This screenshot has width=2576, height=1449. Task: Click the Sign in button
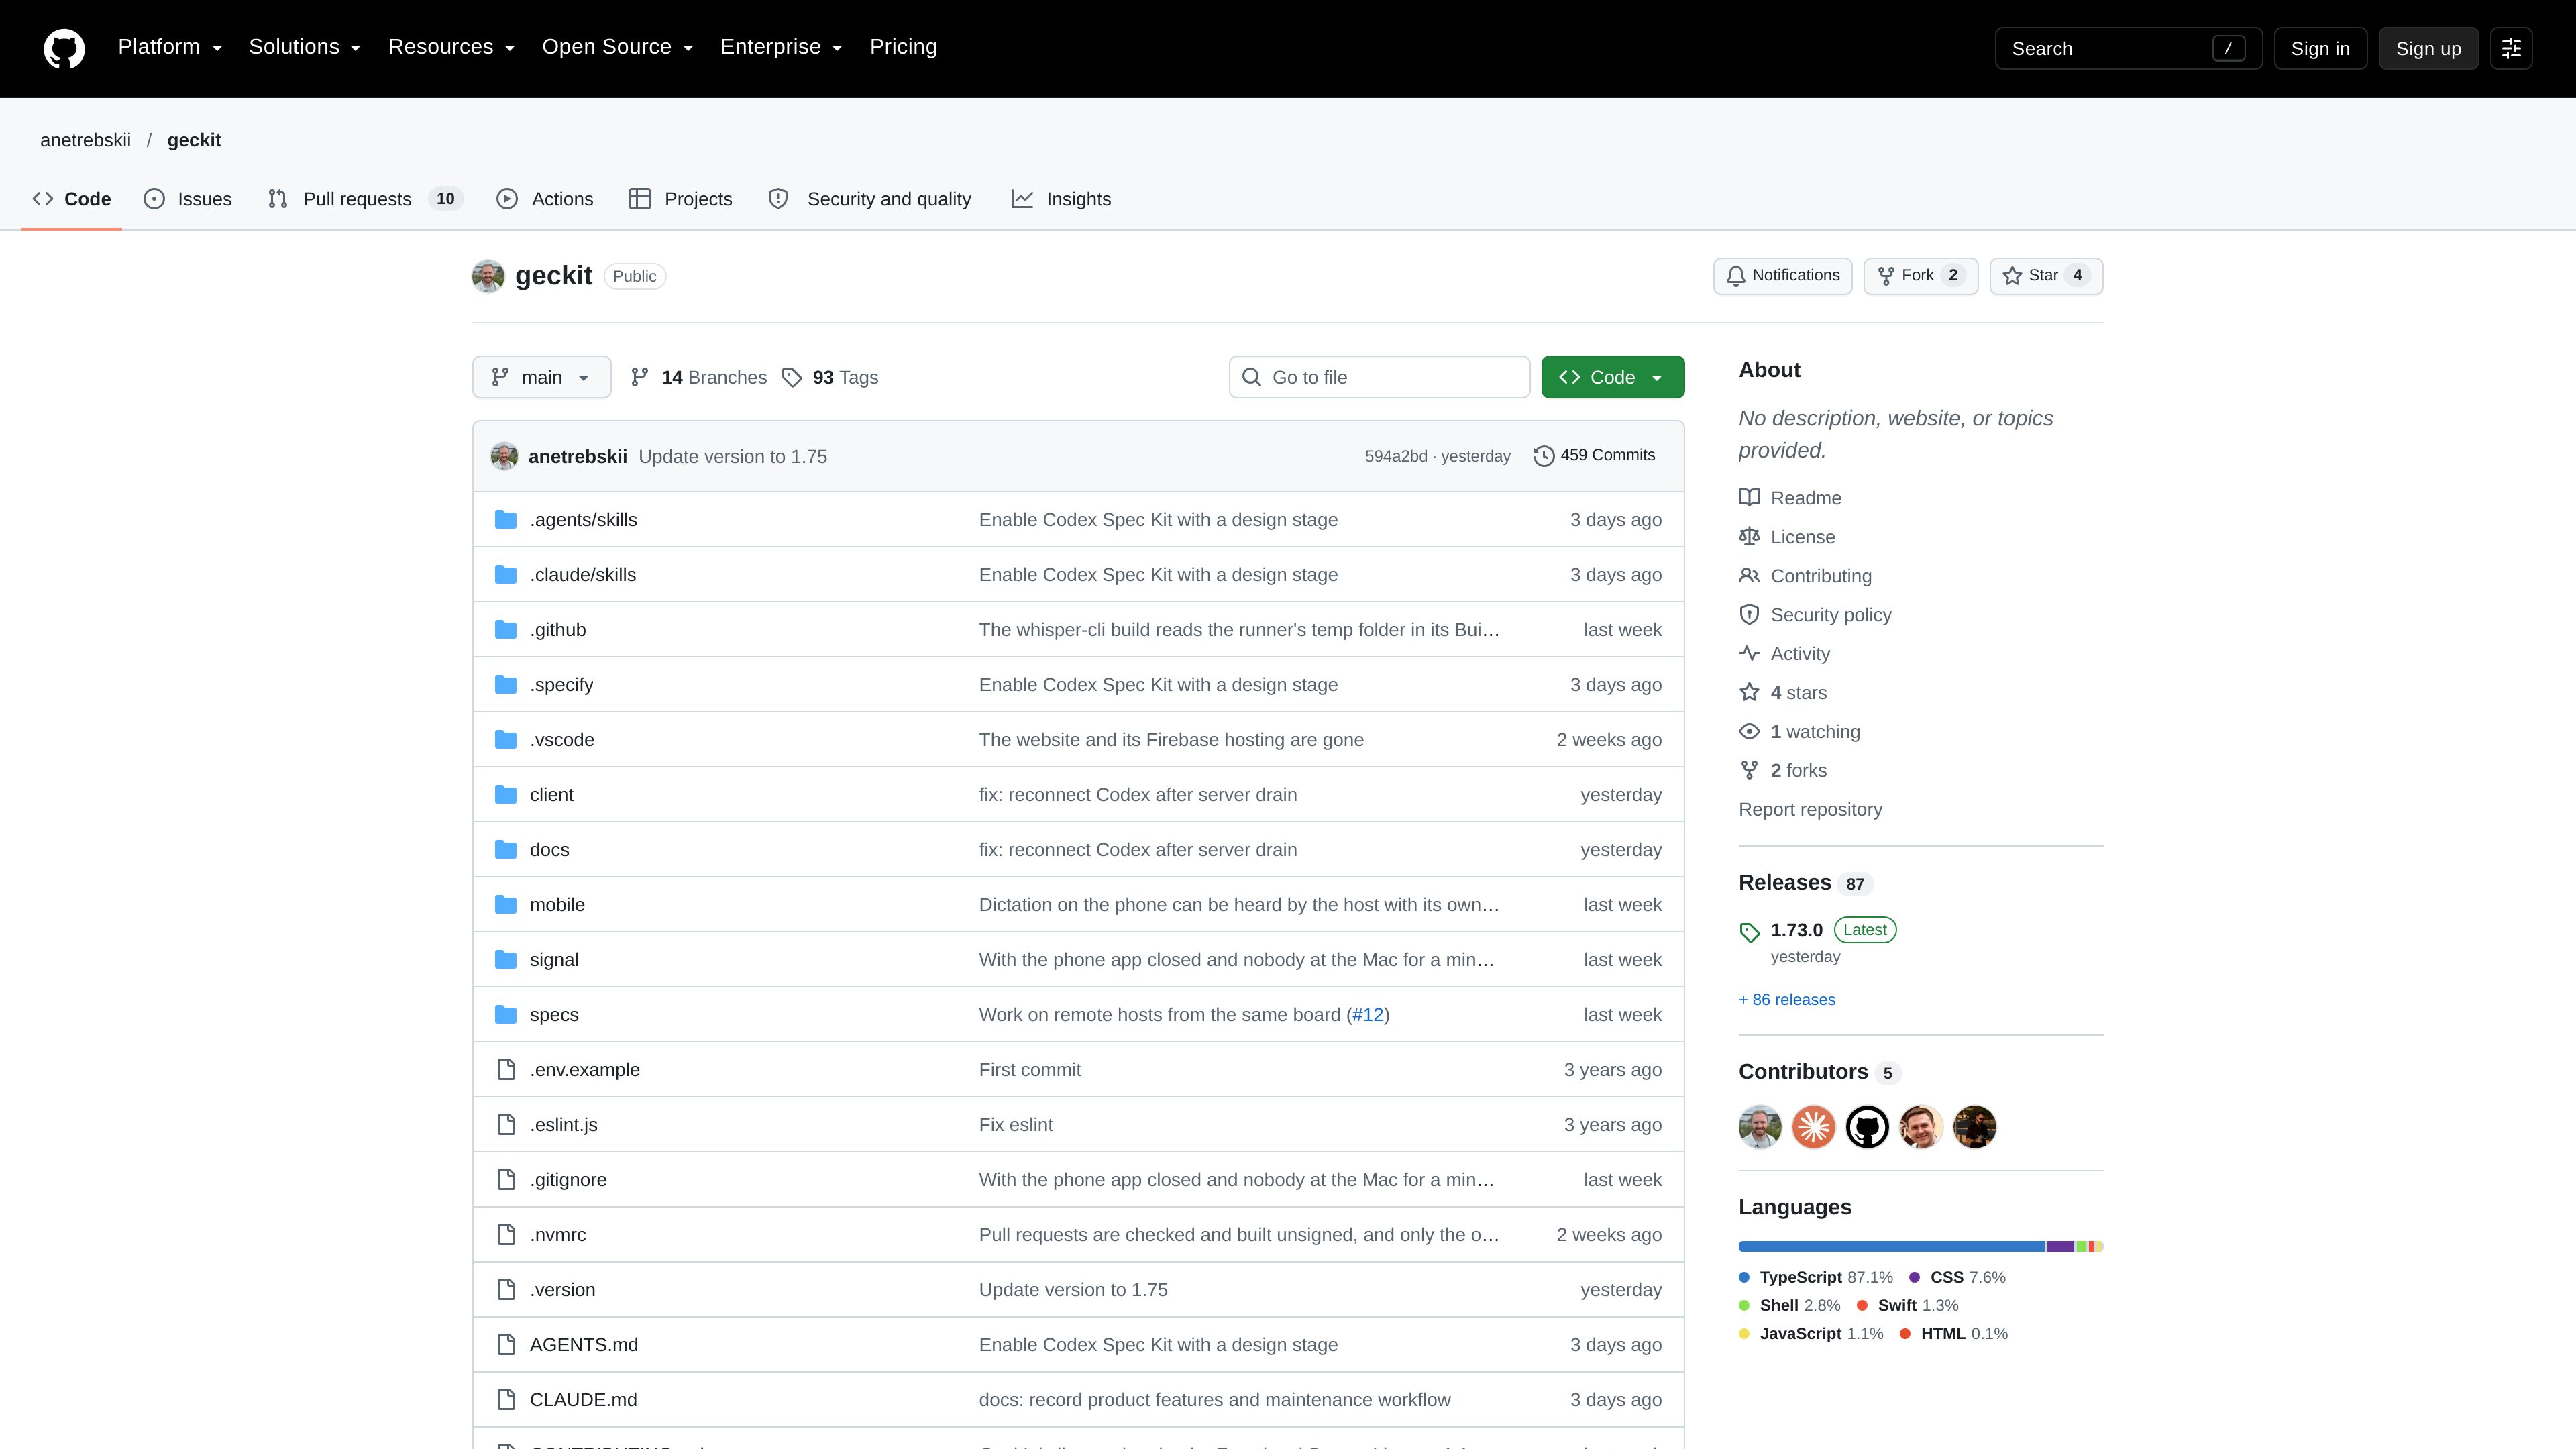coord(2320,48)
